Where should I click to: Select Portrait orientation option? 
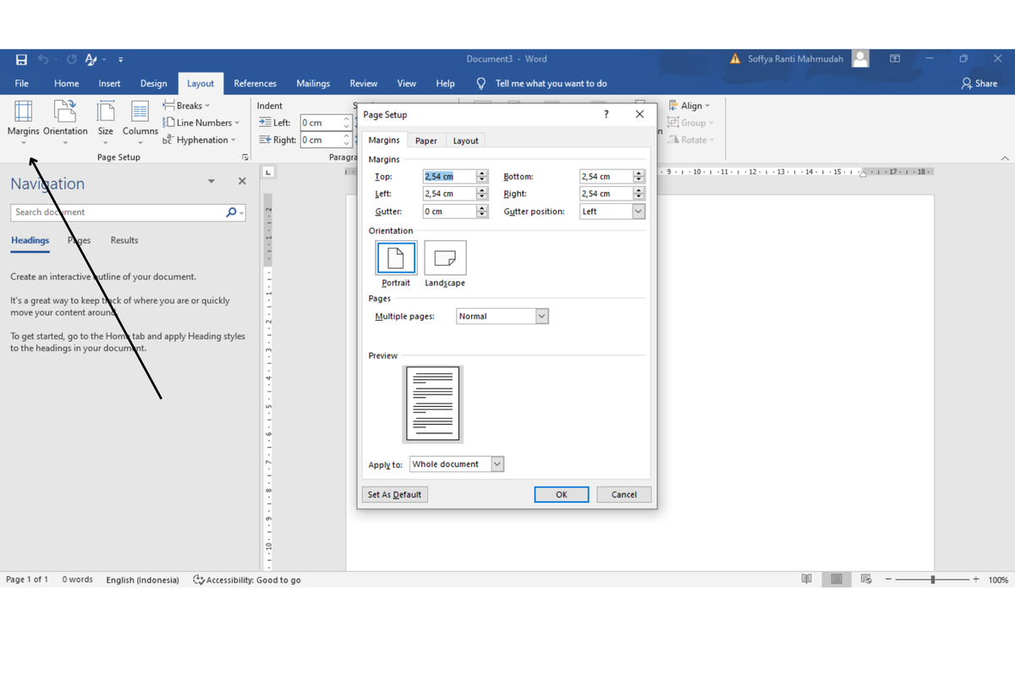(x=396, y=259)
